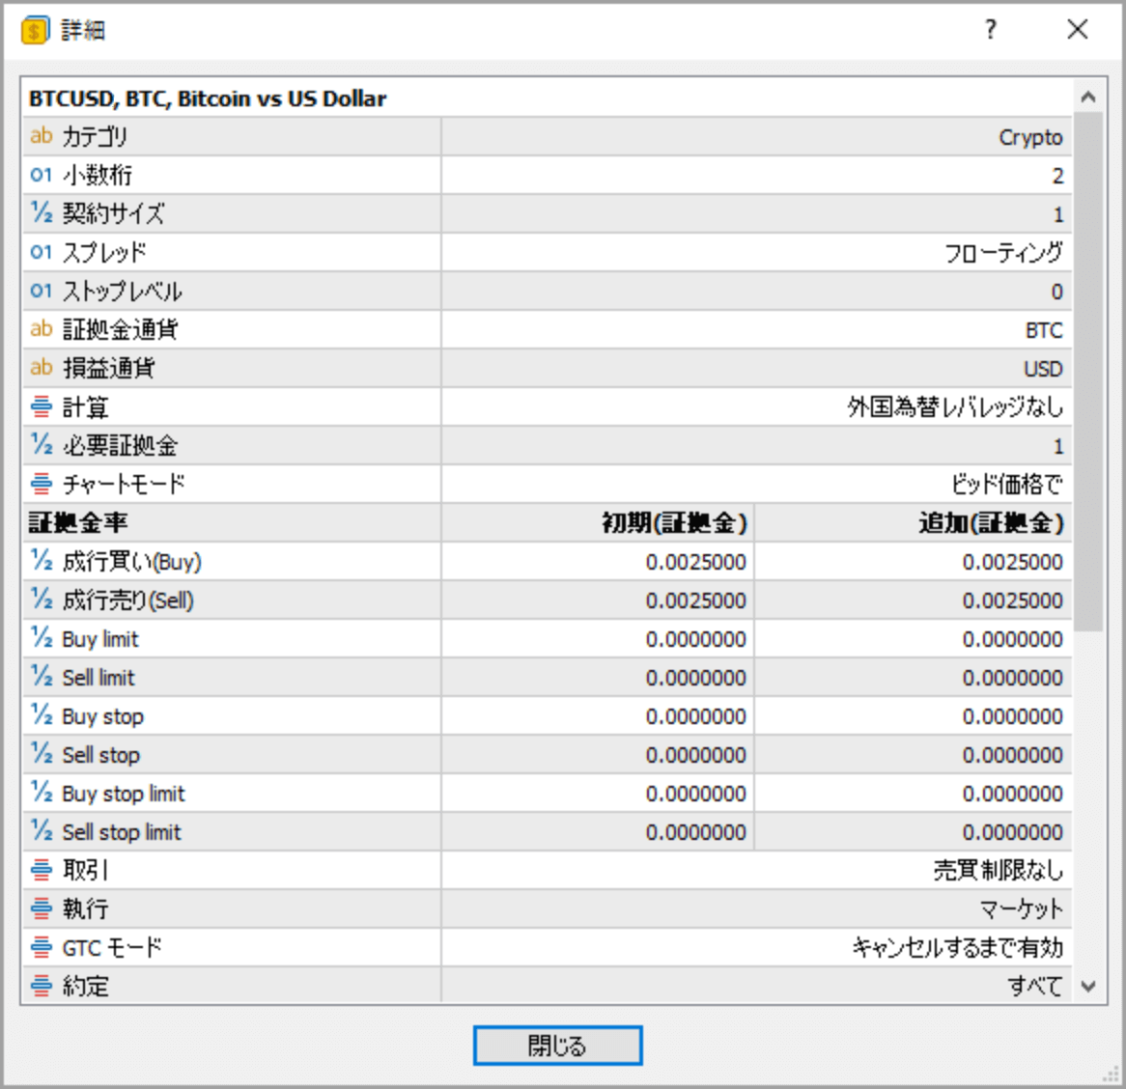Click the Crypto value in カテゴリ row
Image resolution: width=1126 pixels, height=1089 pixels.
pyautogui.click(x=1029, y=137)
